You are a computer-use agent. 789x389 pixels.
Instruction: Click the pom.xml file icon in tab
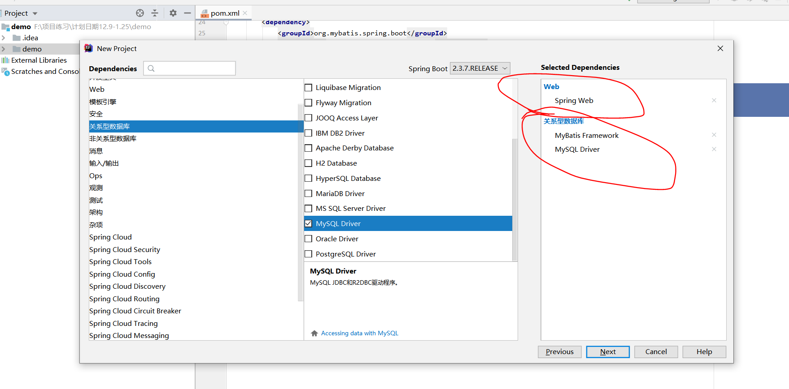point(205,13)
